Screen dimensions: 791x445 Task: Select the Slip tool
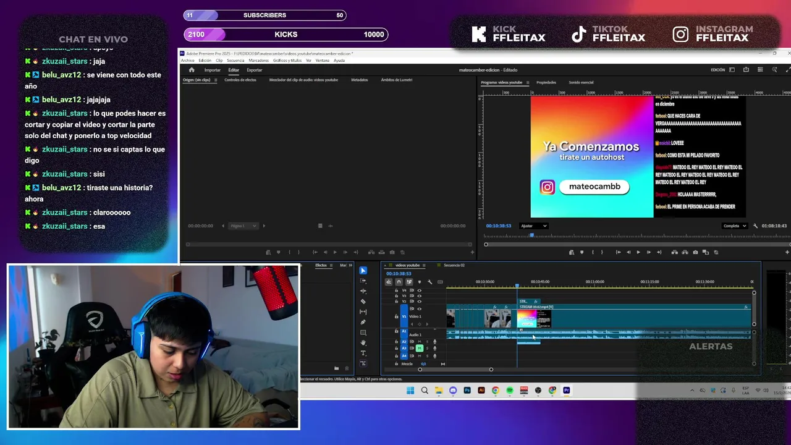[363, 311]
